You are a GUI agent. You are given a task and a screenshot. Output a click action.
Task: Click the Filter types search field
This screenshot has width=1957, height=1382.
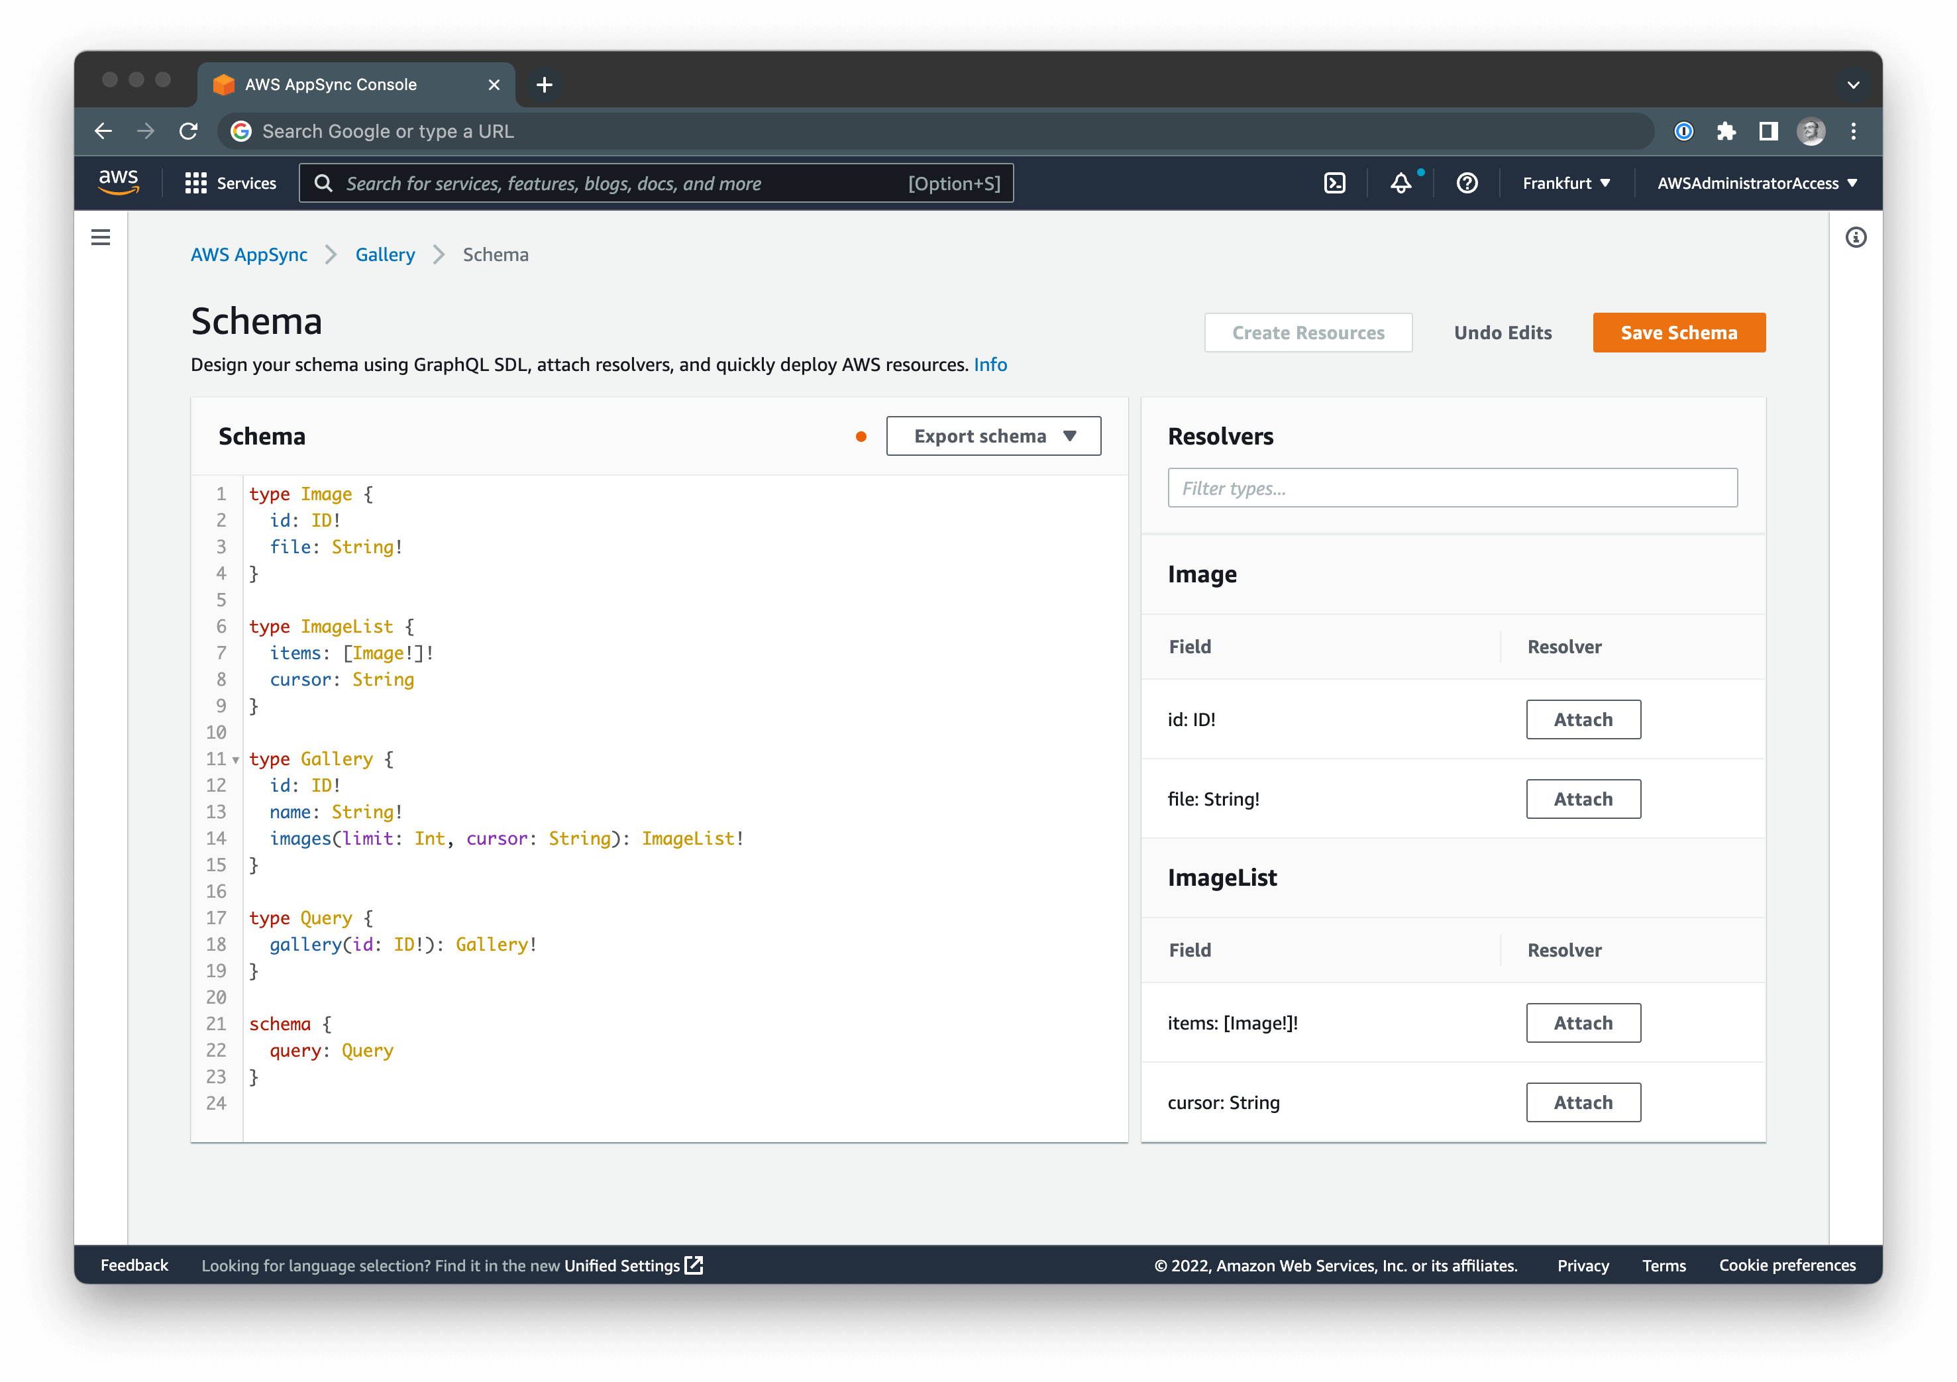(x=1452, y=488)
